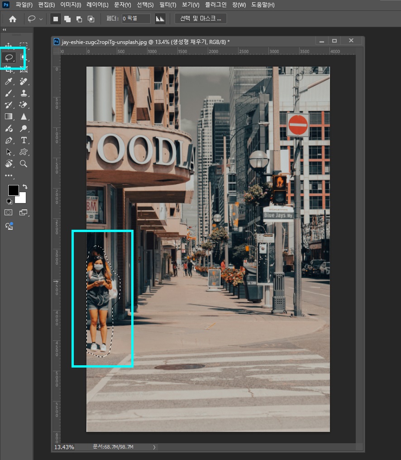
Task: Select the Horizontal Type tool
Action: 24,140
